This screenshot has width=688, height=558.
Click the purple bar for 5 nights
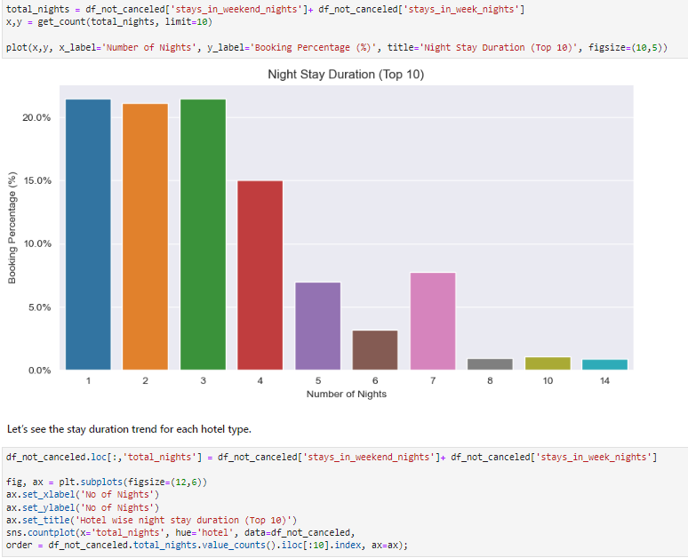pyautogui.click(x=317, y=326)
